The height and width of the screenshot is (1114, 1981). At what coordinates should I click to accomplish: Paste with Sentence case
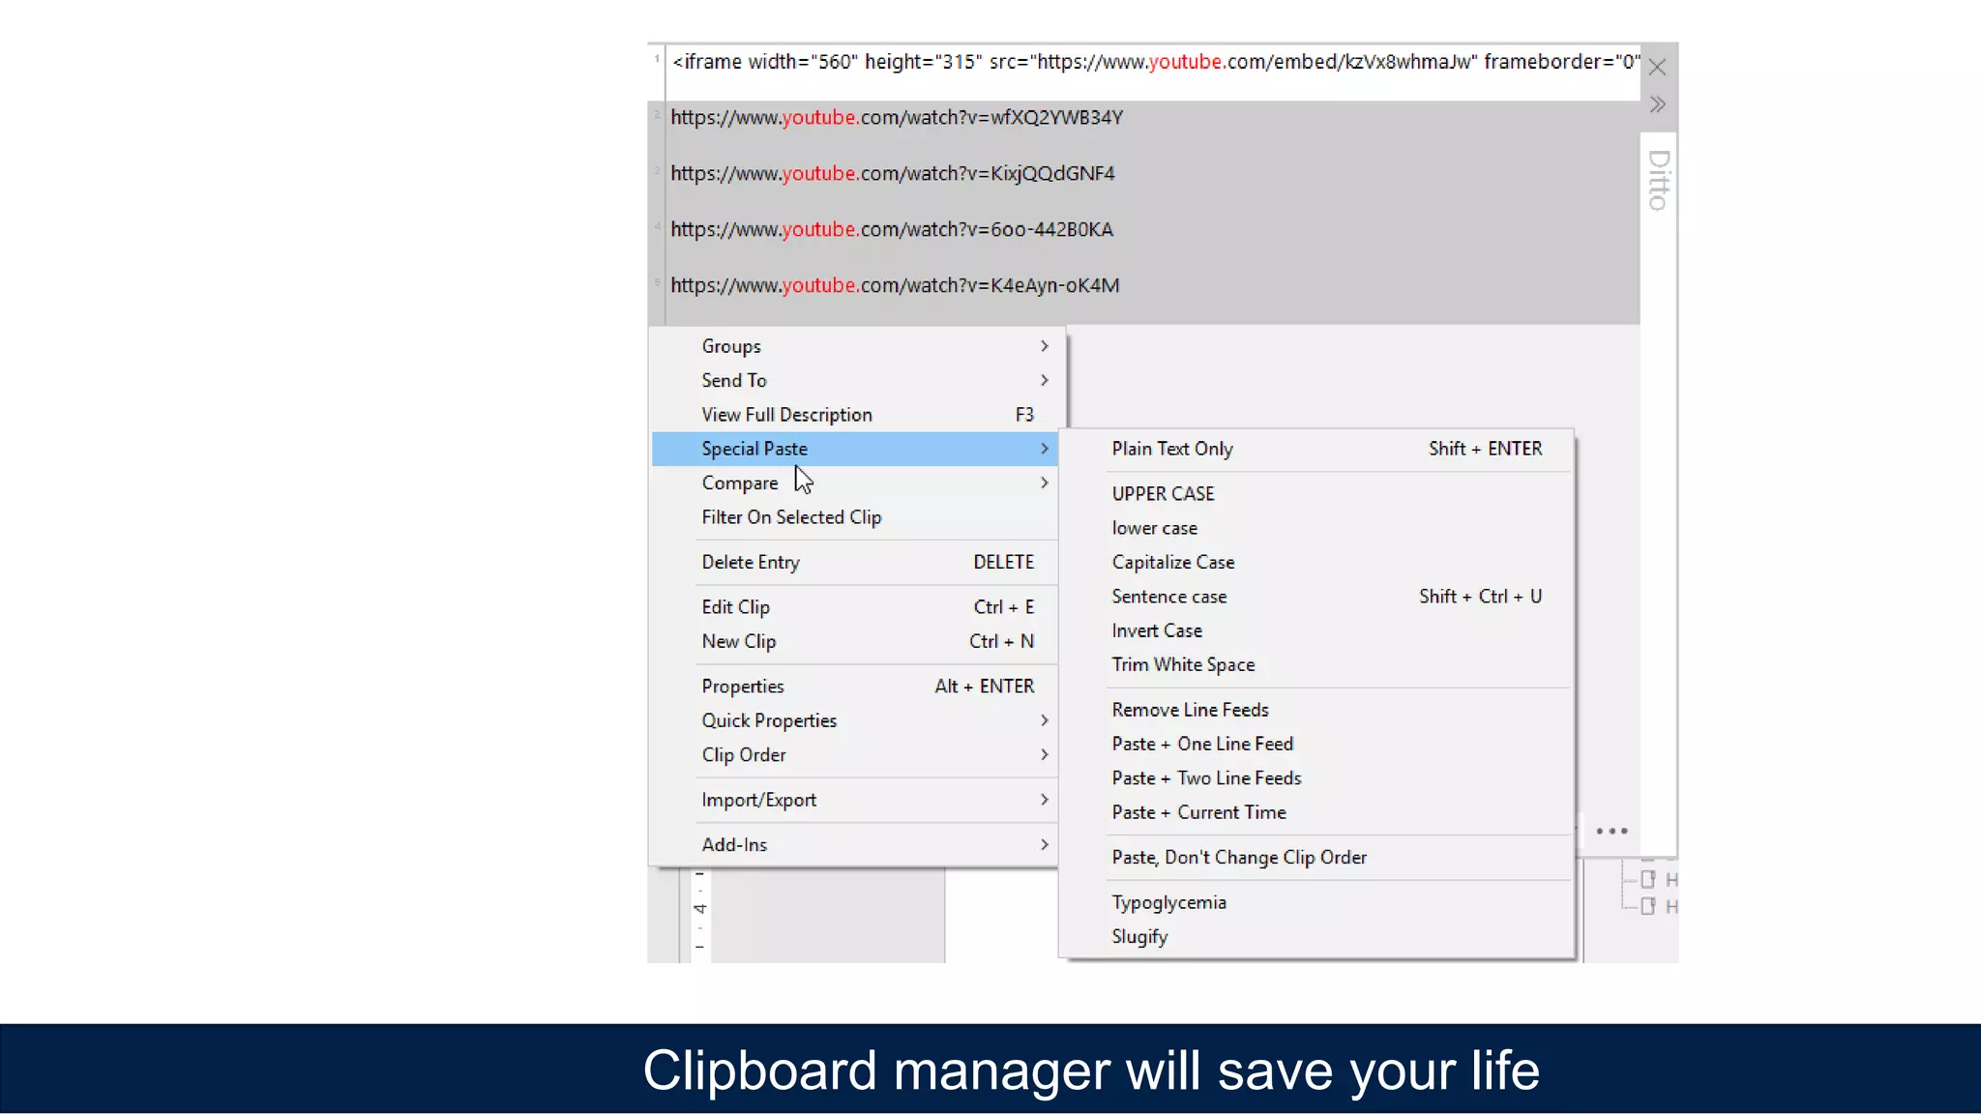(x=1168, y=597)
